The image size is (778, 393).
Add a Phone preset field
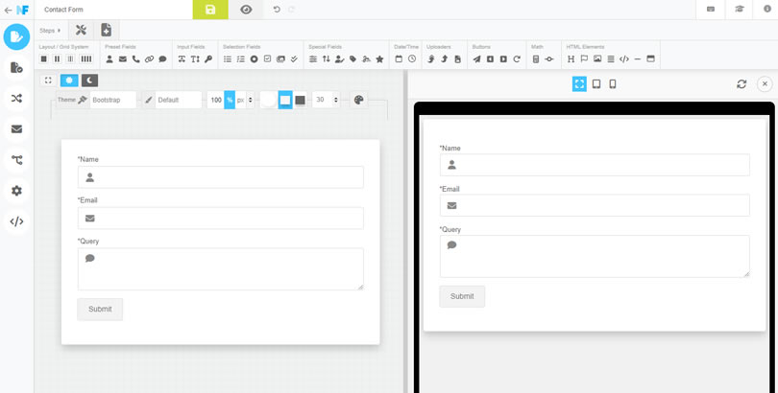pos(136,58)
